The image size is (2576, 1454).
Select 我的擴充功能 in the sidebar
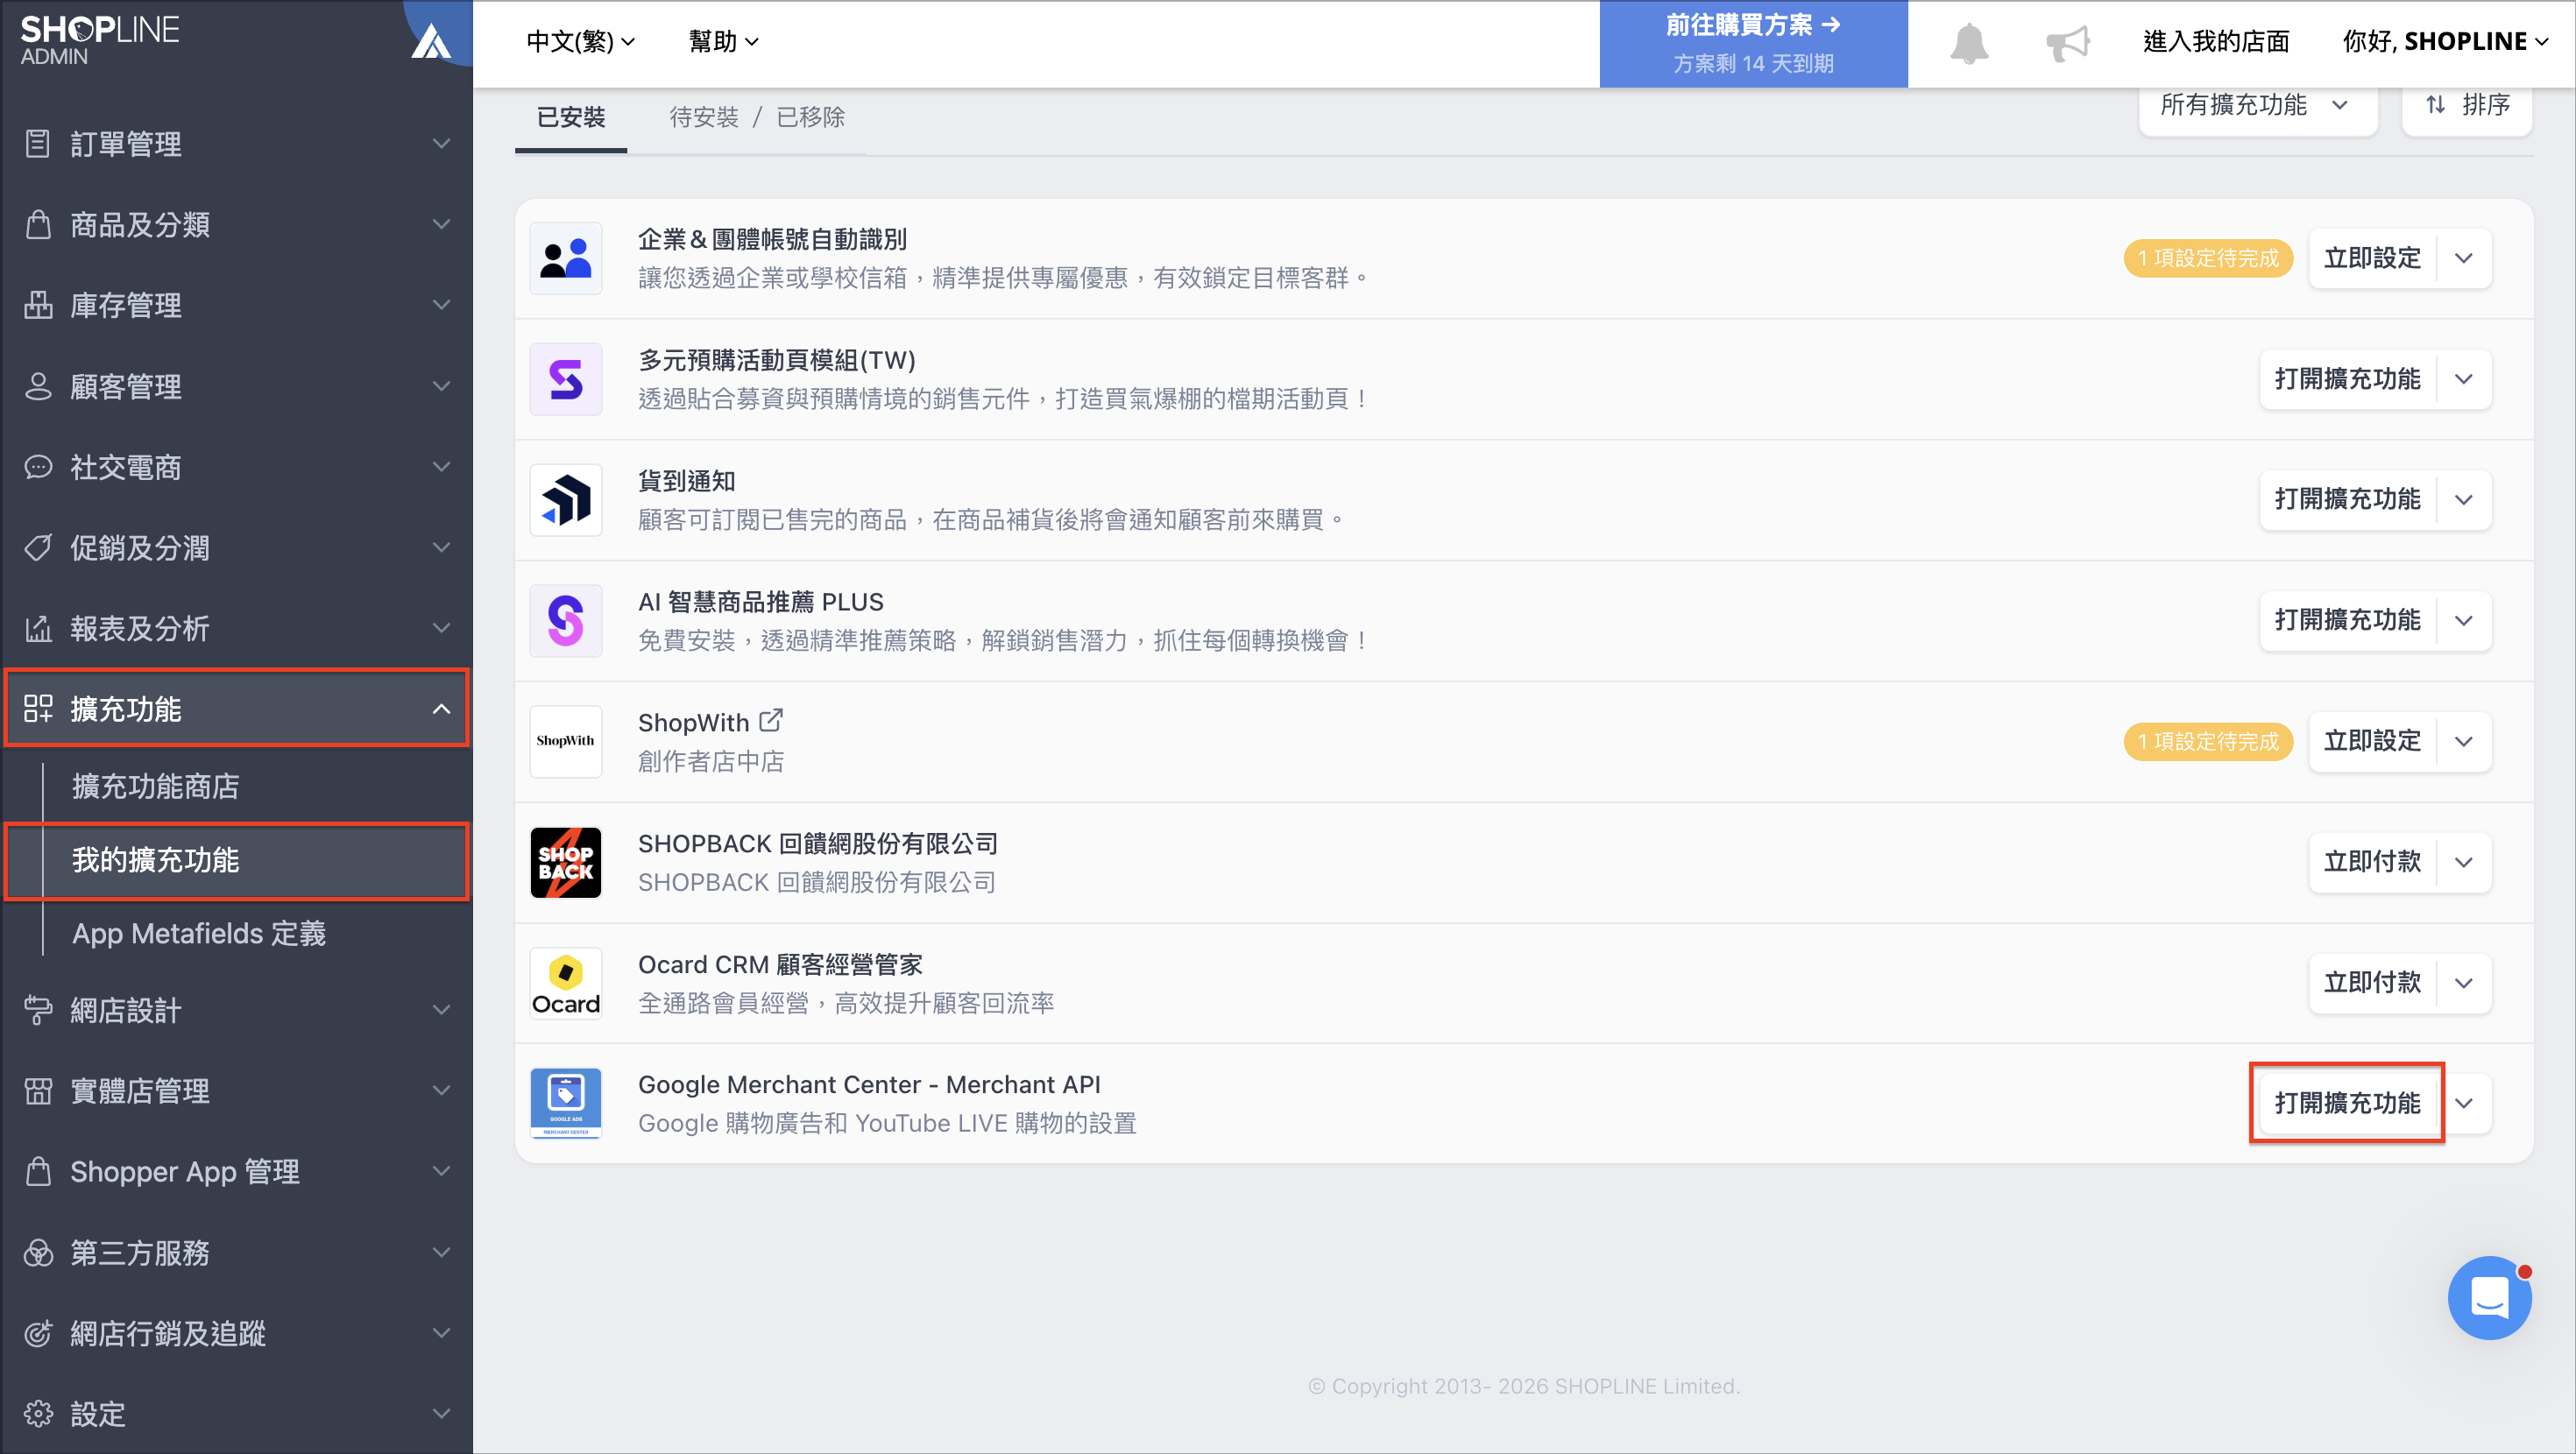click(x=237, y=861)
